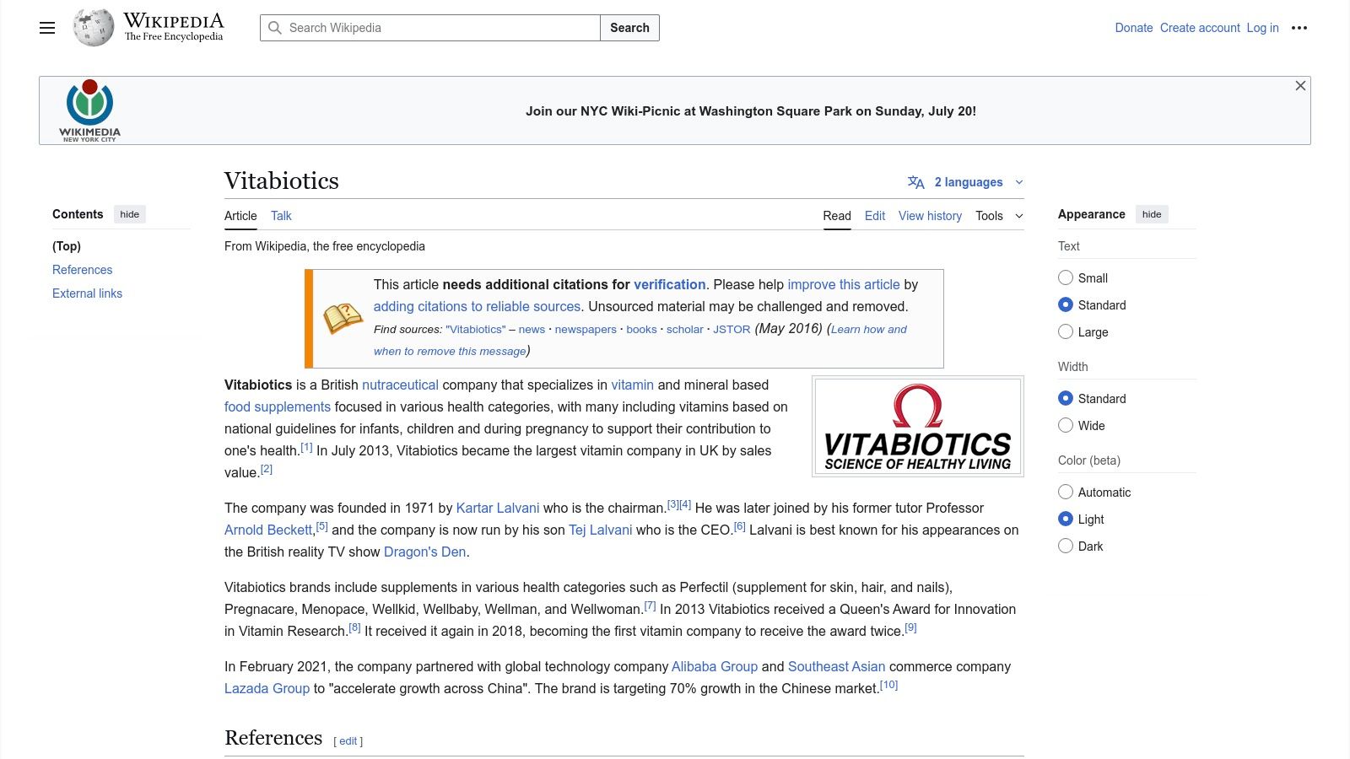Viewport: 1350px width, 759px height.
Task: Click the Wikipedia wordmark text logo
Action: [x=174, y=26]
